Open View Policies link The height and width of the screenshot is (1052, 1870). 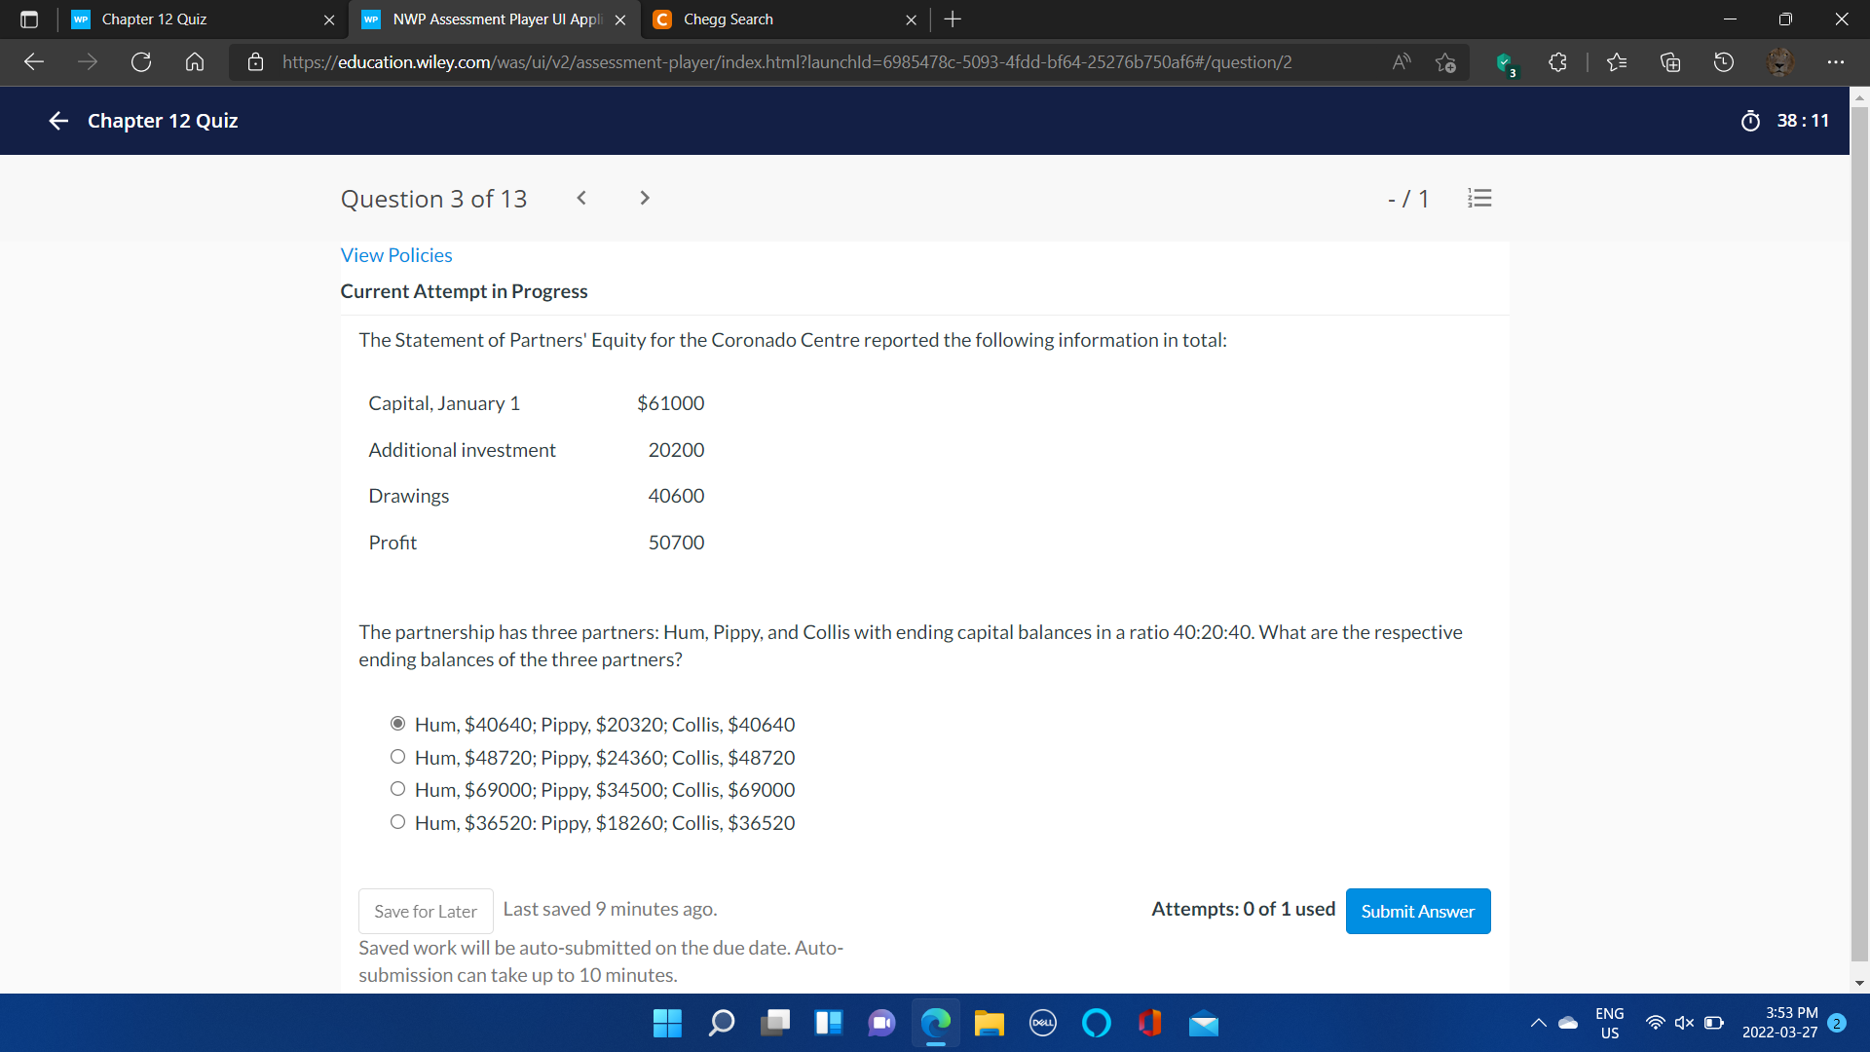tap(396, 255)
